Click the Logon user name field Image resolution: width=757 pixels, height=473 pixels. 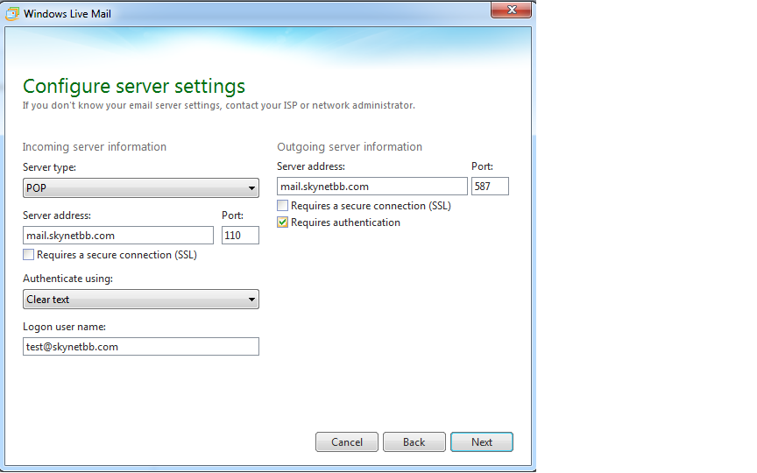pyautogui.click(x=140, y=347)
